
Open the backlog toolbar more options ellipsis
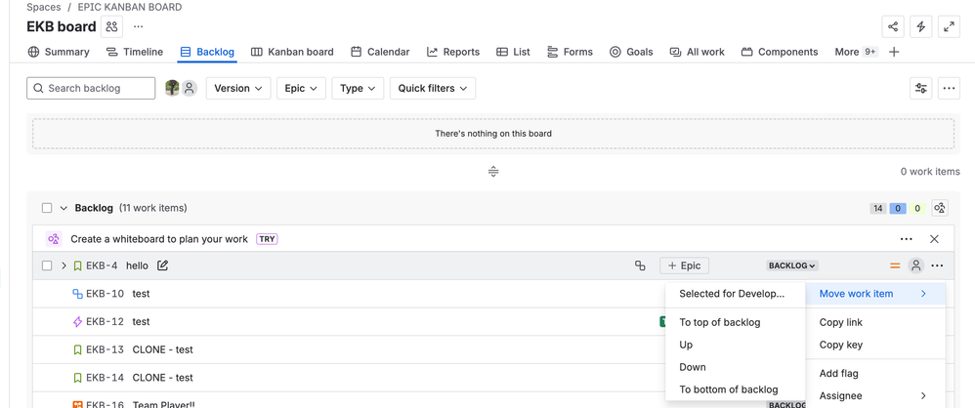(949, 88)
